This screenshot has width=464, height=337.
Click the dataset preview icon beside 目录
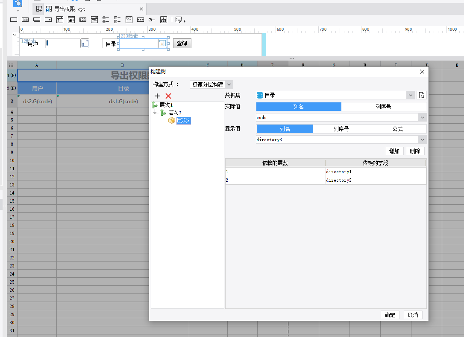click(x=422, y=95)
